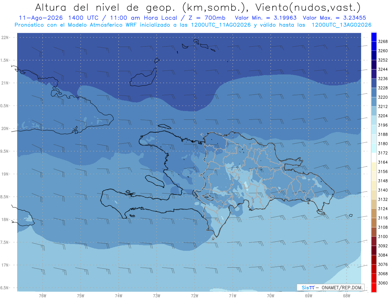Viewport: 389px width, 300px height.
Task: Click the '17N' latitude axis label
Action: click(5, 265)
